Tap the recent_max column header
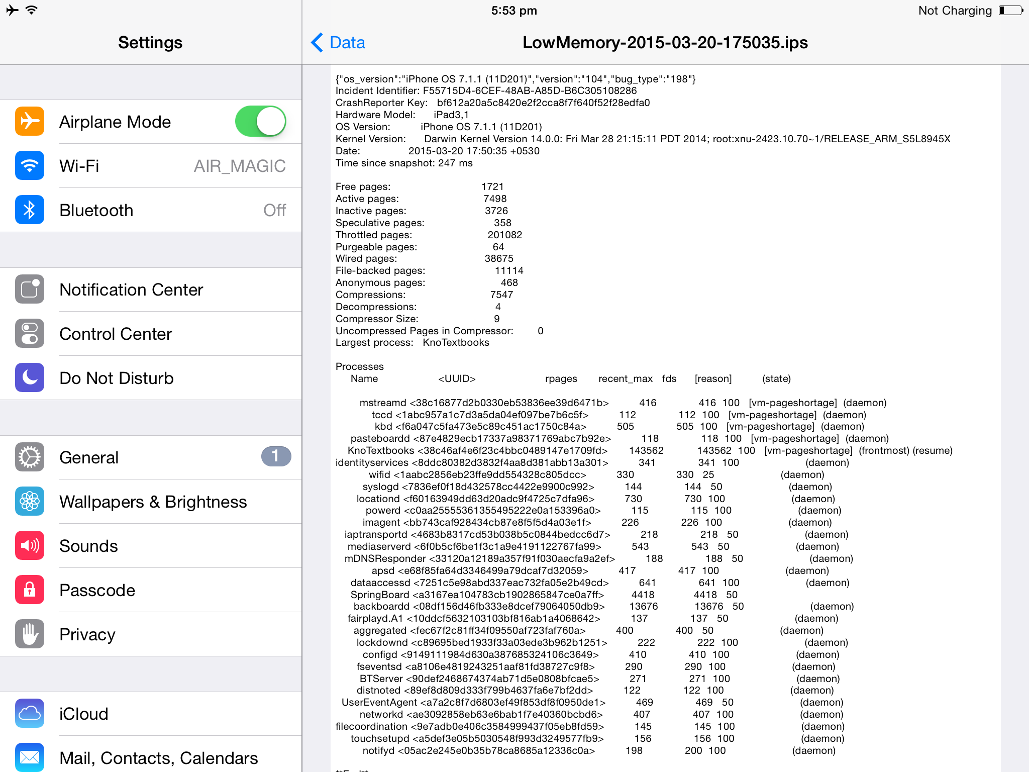Image resolution: width=1029 pixels, height=772 pixels. click(x=626, y=379)
